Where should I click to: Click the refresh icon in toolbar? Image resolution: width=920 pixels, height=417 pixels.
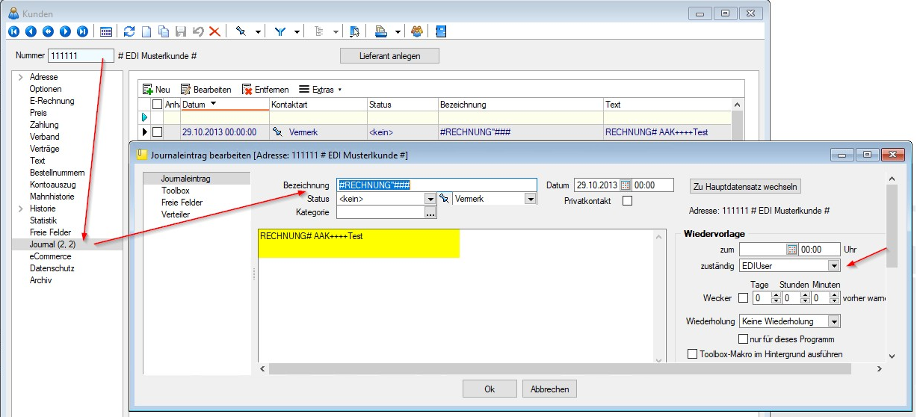click(129, 31)
